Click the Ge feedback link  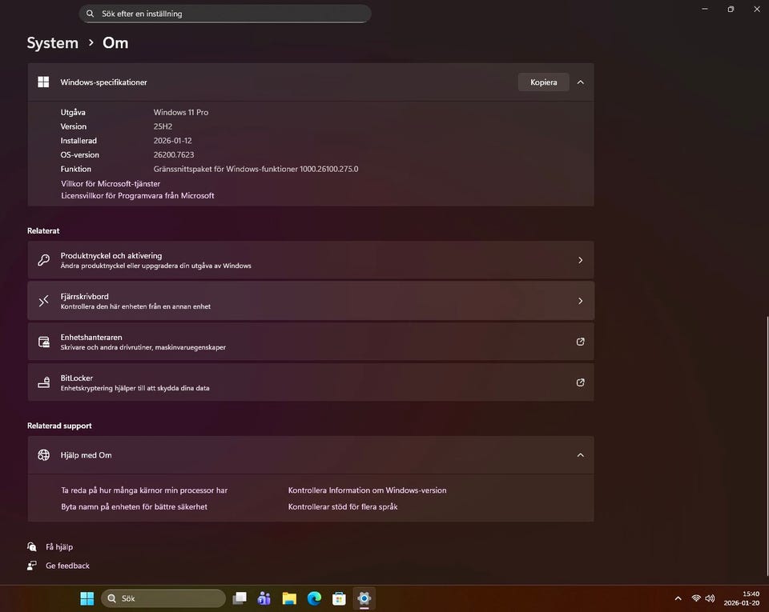[67, 566]
